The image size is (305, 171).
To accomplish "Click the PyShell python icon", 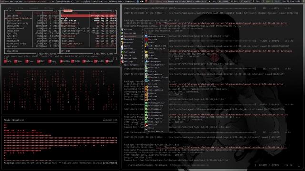I will tap(146, 93).
